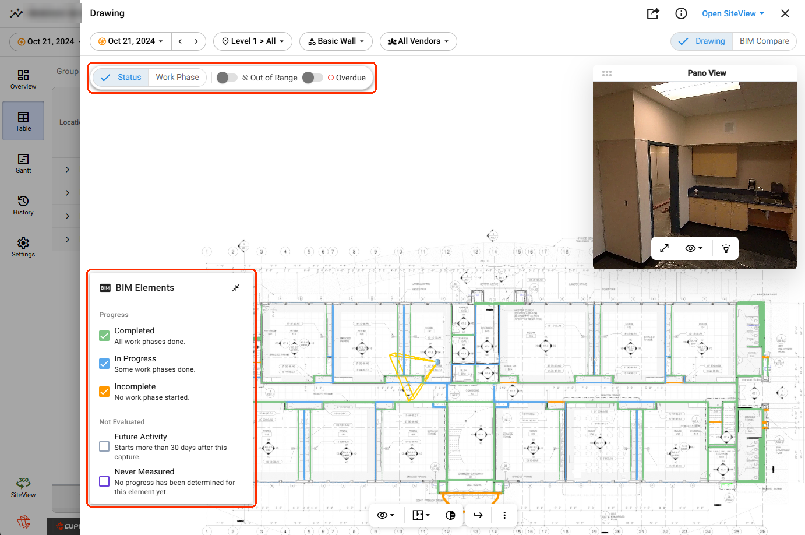Open the Basic Wall element dropdown
The width and height of the screenshot is (805, 535).
[336, 41]
